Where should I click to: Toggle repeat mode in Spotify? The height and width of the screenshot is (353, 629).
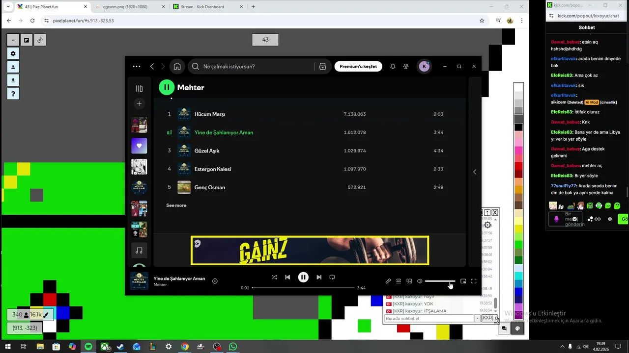332,277
